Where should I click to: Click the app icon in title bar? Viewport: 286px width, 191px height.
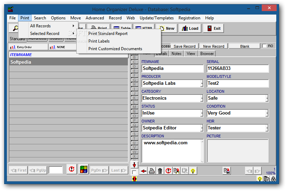coord(10,9)
